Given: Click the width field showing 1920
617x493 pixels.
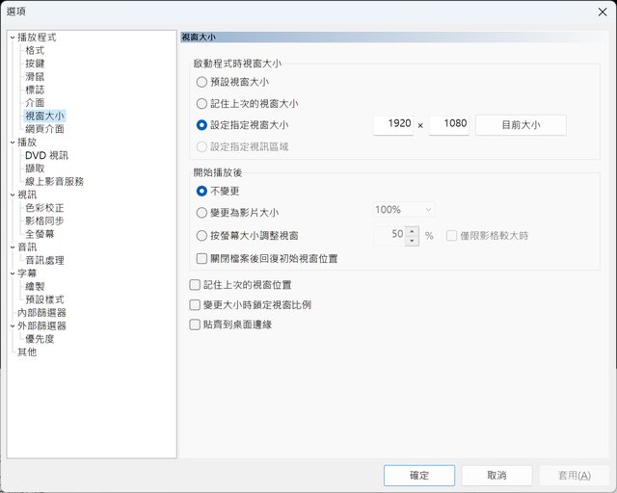Looking at the screenshot, I should coord(392,125).
